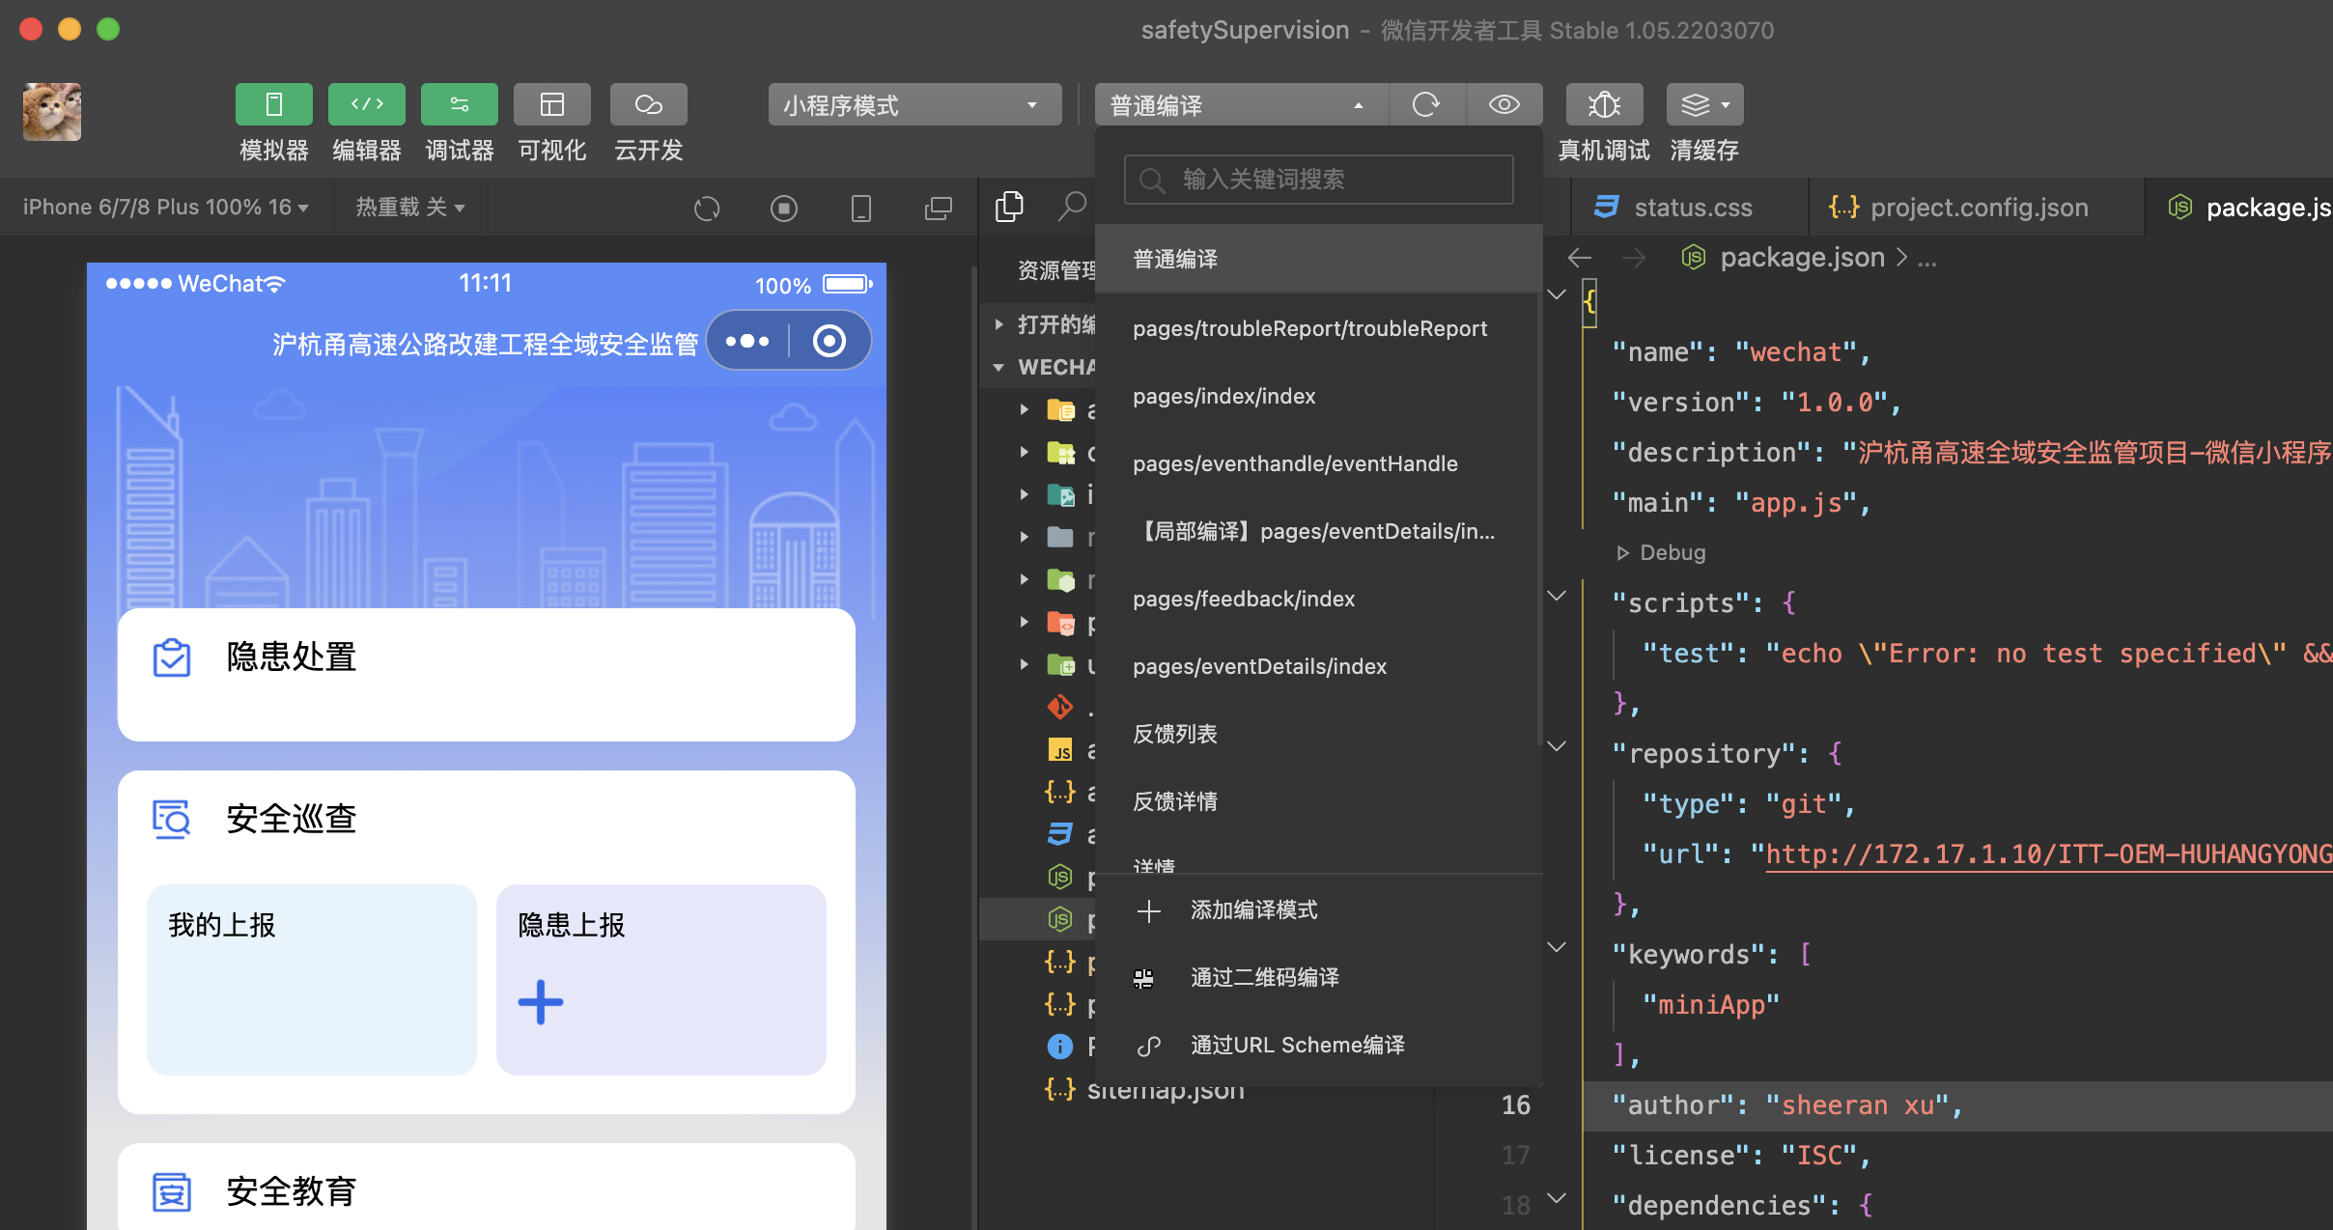Select pages/index/index compile mode
This screenshot has width=2333, height=1230.
[x=1318, y=396]
